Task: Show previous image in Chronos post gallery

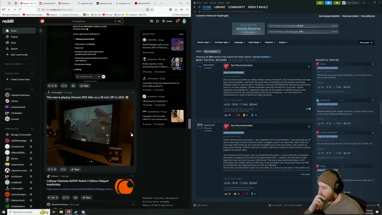Action: pyautogui.click(x=50, y=133)
